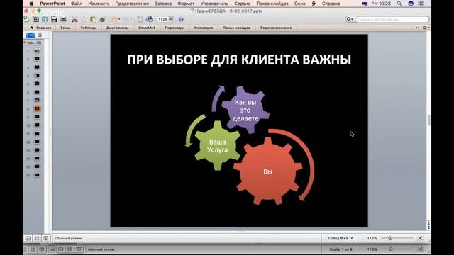
Task: Open the Вставка menu
Action: [162, 4]
